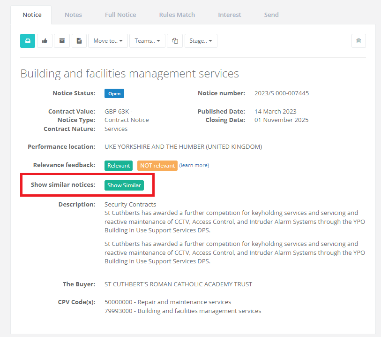Click the Open notice status badge
Viewport: 381px width, 337px height.
pos(114,93)
